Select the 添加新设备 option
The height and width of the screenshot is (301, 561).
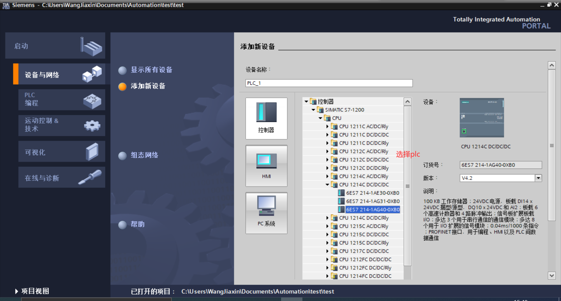point(148,86)
